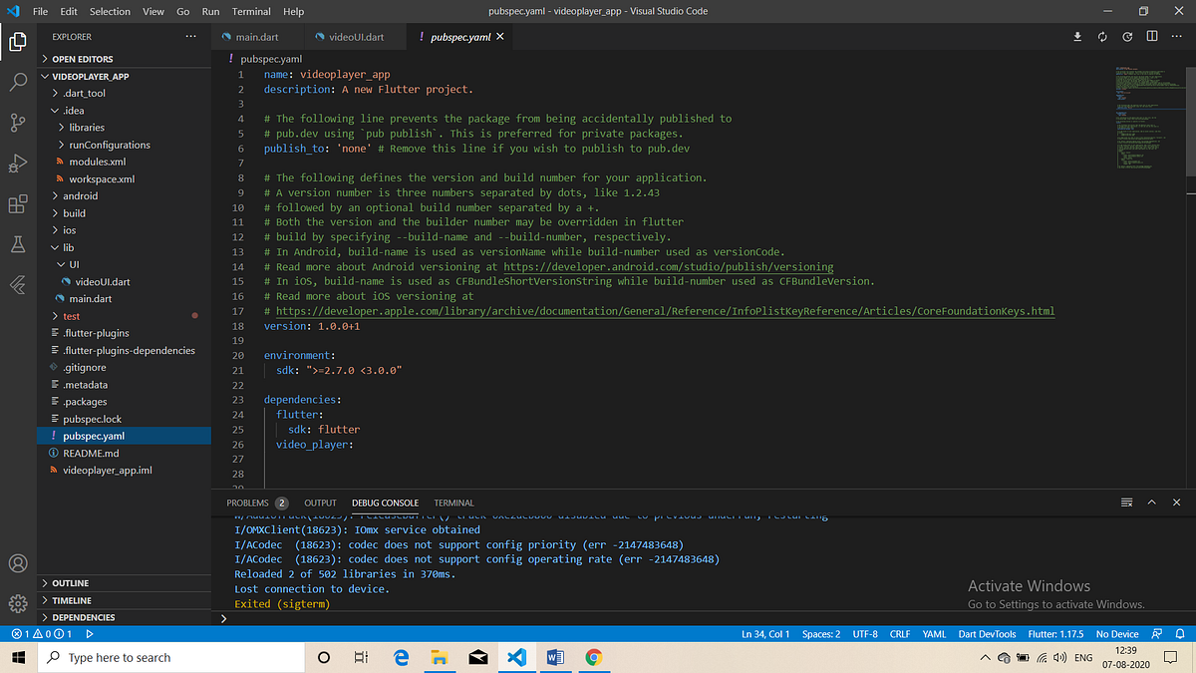The width and height of the screenshot is (1196, 673).
Task: Open File Explorer from taskbar
Action: tap(439, 658)
